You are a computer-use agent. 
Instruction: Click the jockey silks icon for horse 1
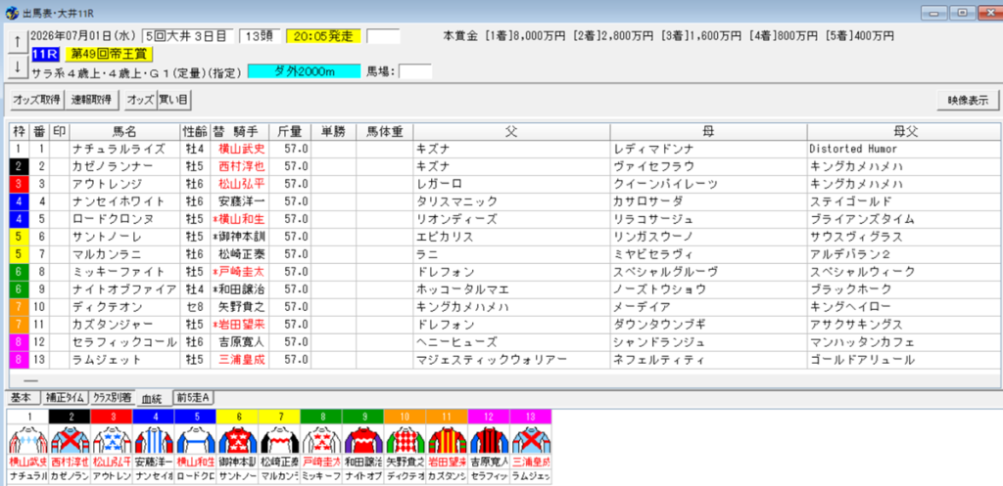27,439
